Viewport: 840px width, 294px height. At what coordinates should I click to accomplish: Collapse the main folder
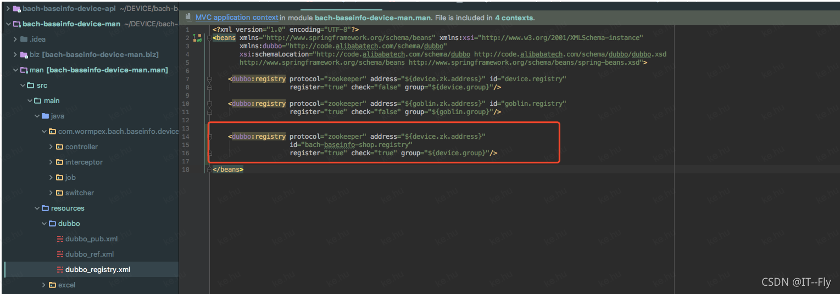point(29,101)
